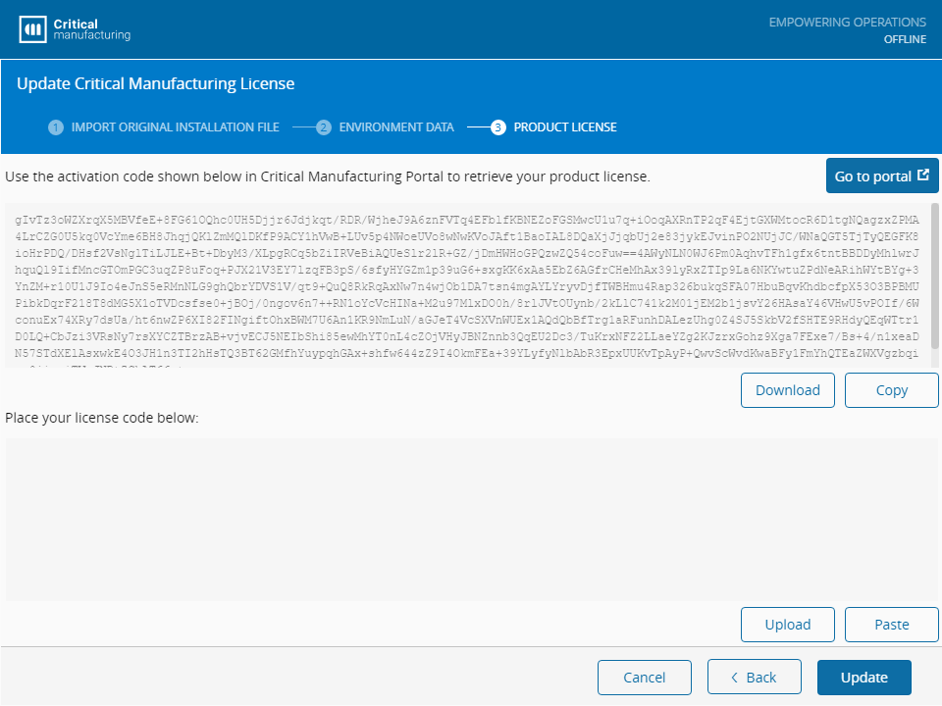Click inside the license code text area
This screenshot has width=942, height=706.
tap(472, 520)
